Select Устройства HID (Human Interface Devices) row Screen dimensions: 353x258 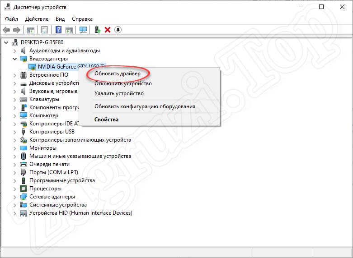pos(81,213)
